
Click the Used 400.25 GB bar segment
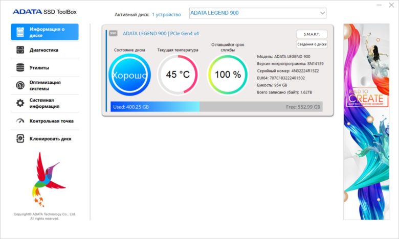pyautogui.click(x=155, y=107)
